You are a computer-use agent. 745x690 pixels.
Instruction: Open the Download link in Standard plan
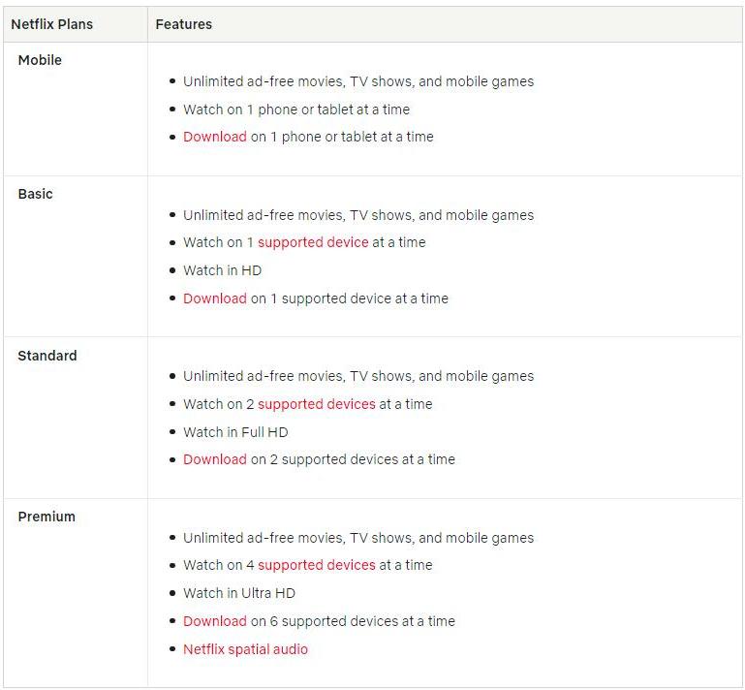[x=215, y=459]
